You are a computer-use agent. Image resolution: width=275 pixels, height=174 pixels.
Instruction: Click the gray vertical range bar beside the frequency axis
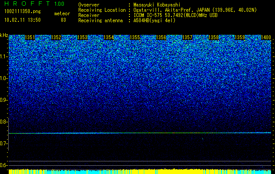[x=8, y=134]
